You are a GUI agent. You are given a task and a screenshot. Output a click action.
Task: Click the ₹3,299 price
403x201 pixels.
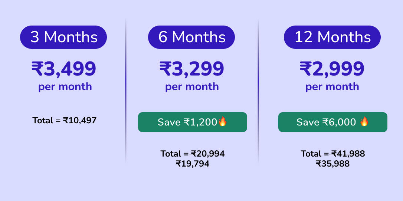tap(192, 69)
